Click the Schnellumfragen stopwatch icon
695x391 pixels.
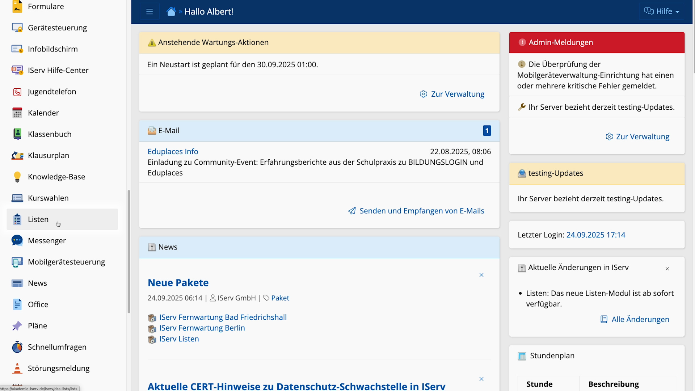tap(17, 347)
